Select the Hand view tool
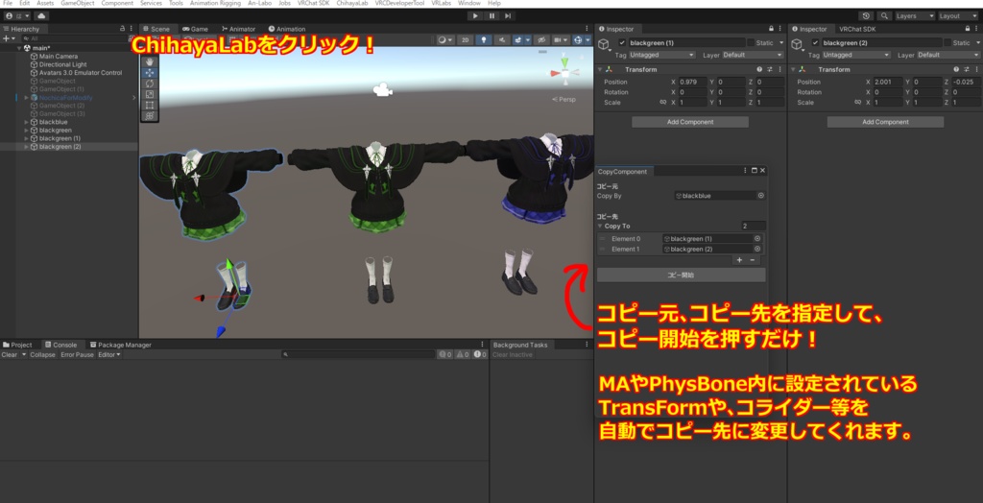 [x=149, y=62]
